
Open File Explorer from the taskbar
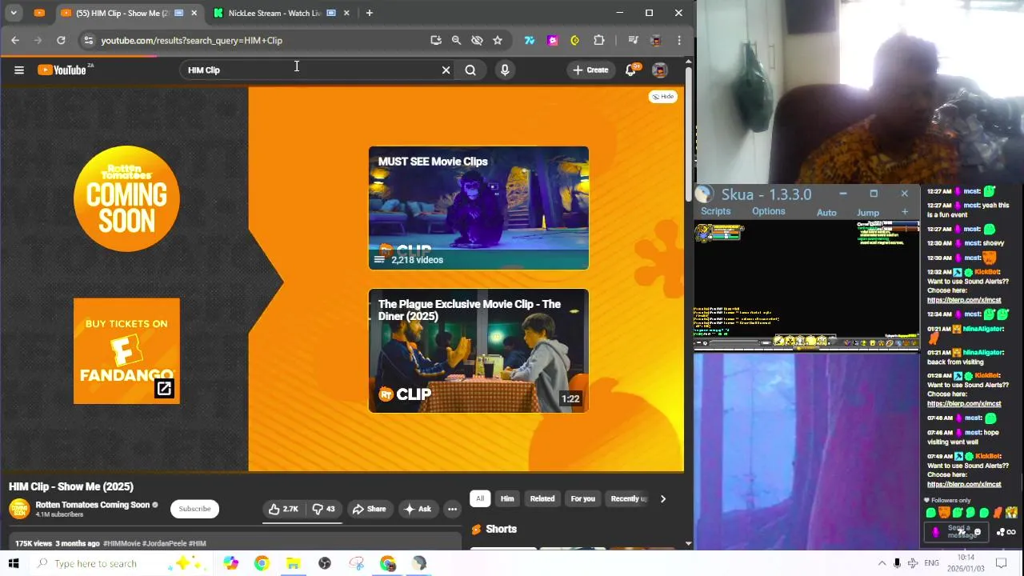293,563
